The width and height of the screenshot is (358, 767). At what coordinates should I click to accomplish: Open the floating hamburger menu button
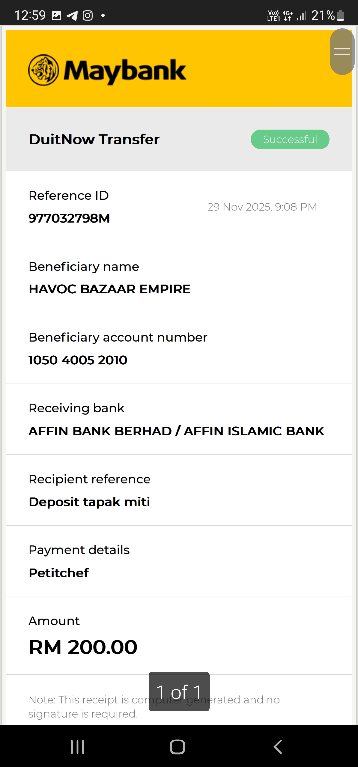coord(342,52)
